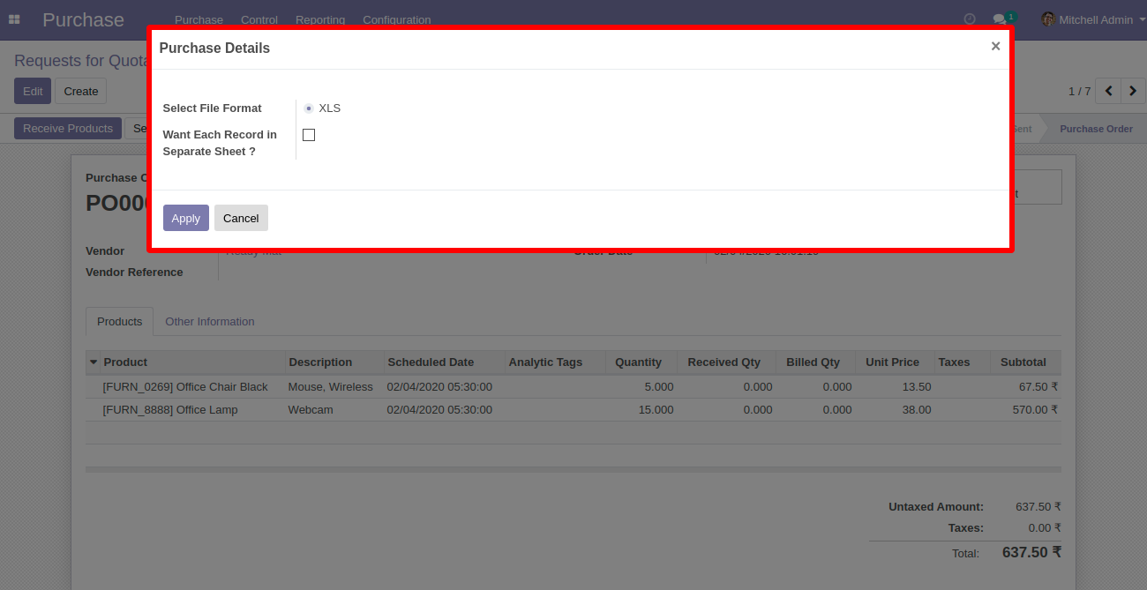The height and width of the screenshot is (590, 1147).
Task: Click the horizontal scrollbar under table
Action: [x=573, y=470]
